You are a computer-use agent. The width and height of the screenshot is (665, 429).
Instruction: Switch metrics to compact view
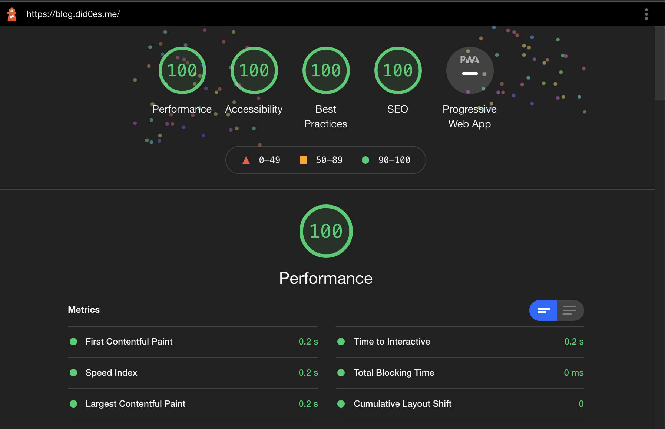(543, 310)
